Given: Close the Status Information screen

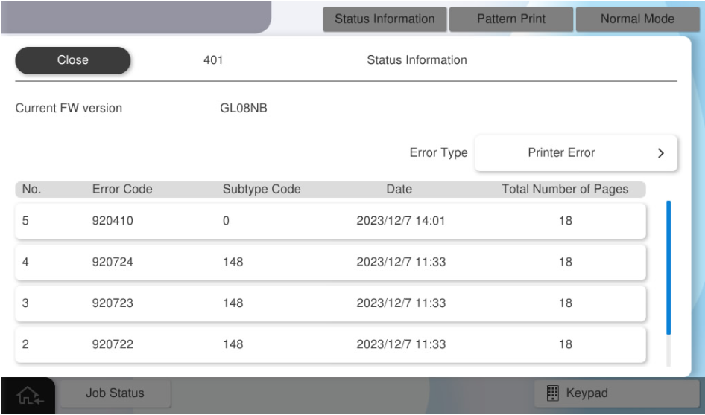Looking at the screenshot, I should click(73, 60).
